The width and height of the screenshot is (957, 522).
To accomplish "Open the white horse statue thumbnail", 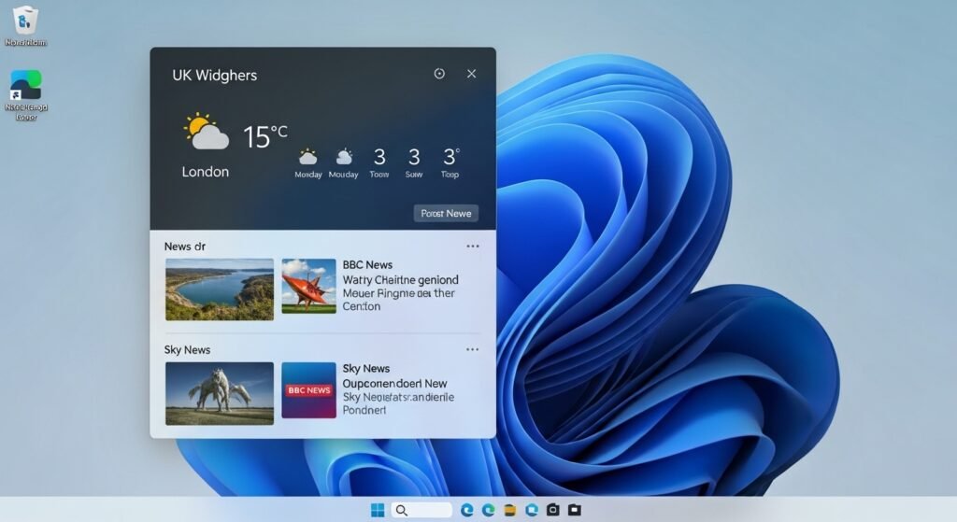I will point(220,393).
